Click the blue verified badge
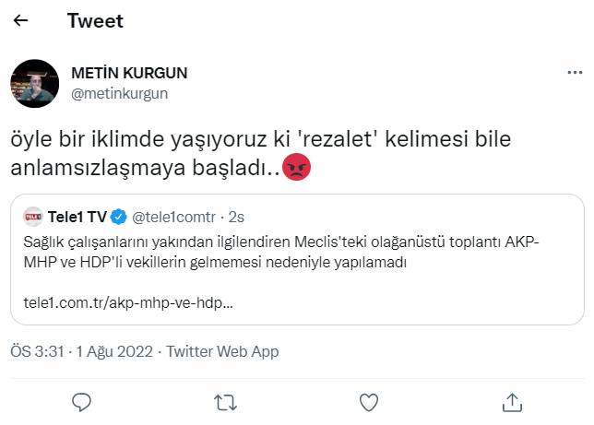 pyautogui.click(x=119, y=218)
